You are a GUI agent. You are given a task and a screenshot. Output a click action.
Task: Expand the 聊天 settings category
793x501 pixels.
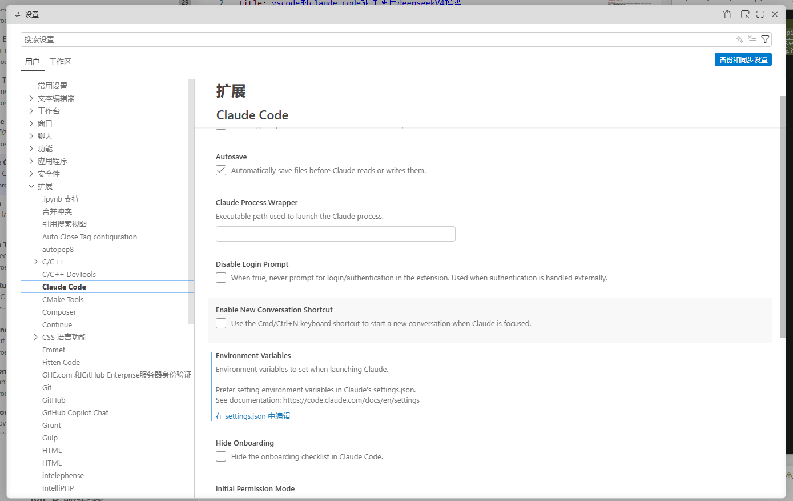click(x=31, y=136)
